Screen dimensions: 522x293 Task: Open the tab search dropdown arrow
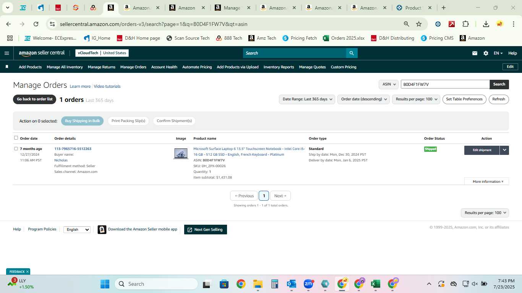[x=7, y=8]
